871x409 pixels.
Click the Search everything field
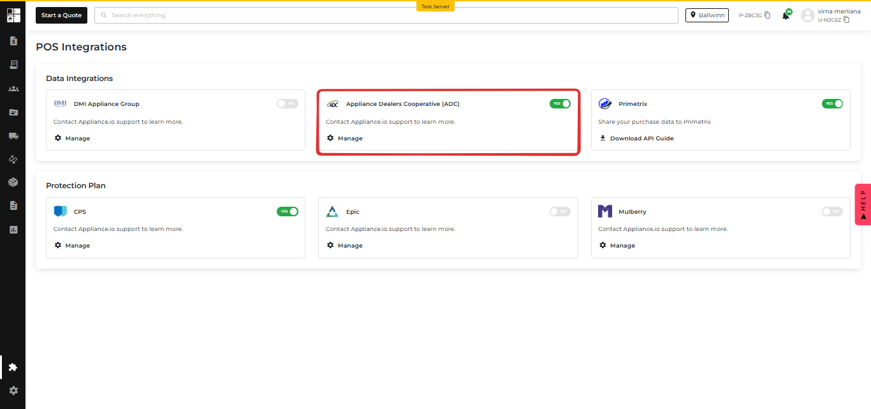click(386, 15)
